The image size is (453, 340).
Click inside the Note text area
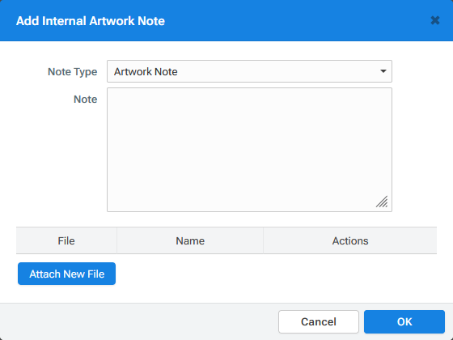tap(249, 150)
